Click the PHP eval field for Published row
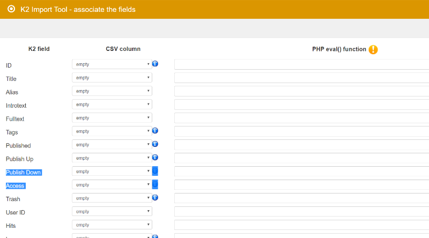This screenshot has height=238, width=429. [301, 145]
